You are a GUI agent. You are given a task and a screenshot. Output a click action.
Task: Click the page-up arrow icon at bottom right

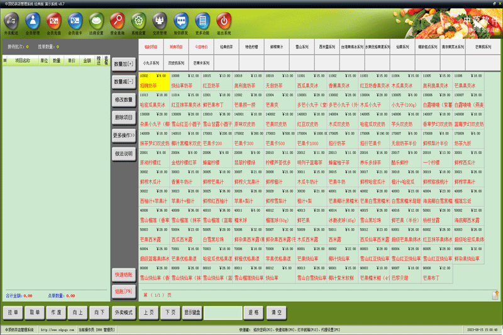pyautogui.click(x=495, y=295)
